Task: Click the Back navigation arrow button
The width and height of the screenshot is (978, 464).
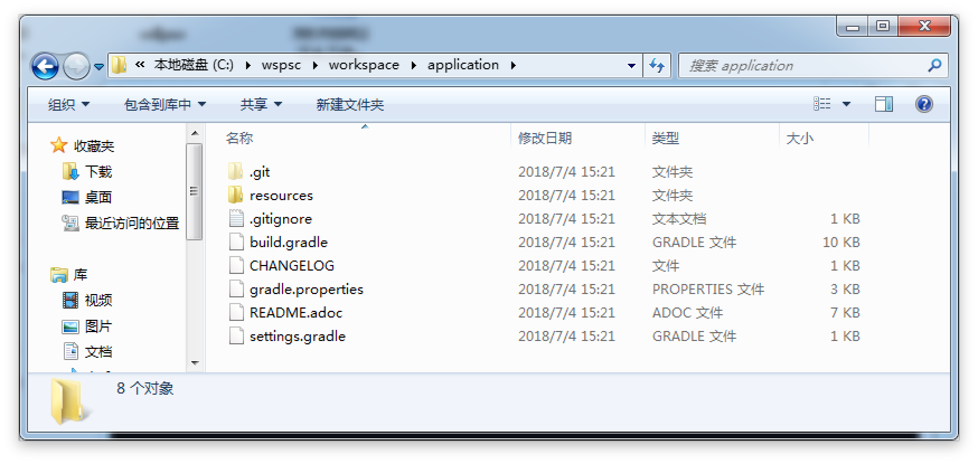Action: (45, 67)
